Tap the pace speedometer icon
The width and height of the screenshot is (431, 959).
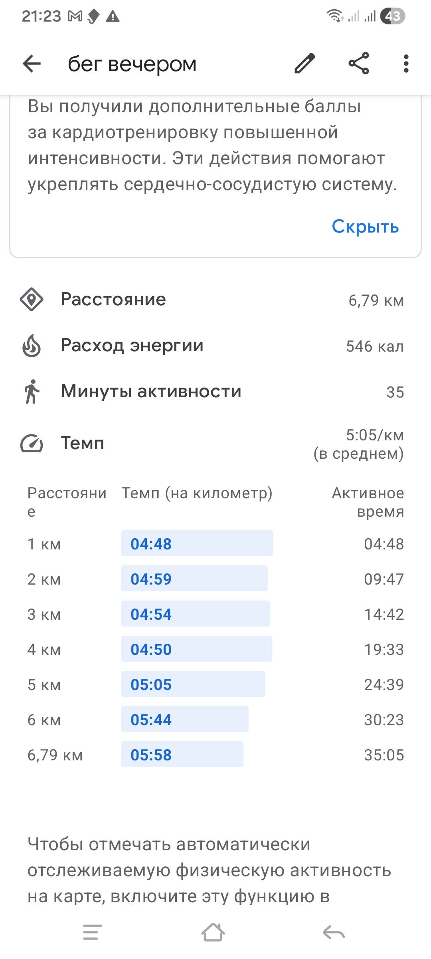(32, 444)
